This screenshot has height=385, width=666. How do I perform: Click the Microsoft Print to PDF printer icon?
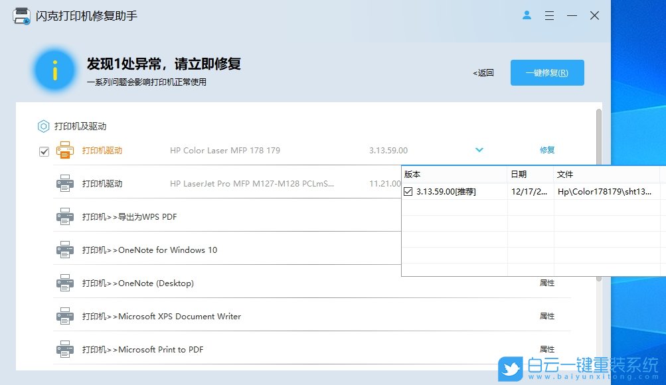click(x=64, y=349)
